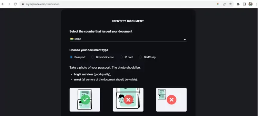Image resolution: width=258 pixels, height=116 pixels.
Task: Click the Google icon in address bar
Action: coord(218,4)
